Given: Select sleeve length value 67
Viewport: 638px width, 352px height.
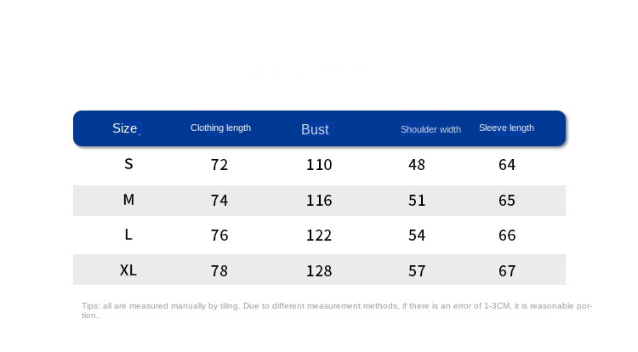Looking at the screenshot, I should tap(507, 271).
